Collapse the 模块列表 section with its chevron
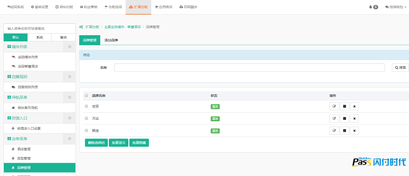 [x=70, y=47]
